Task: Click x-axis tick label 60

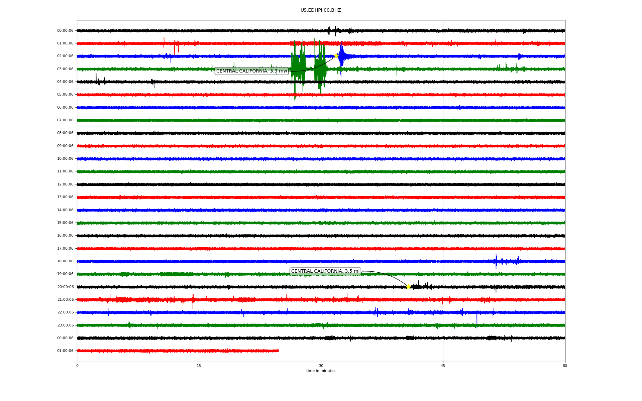Action: [565, 366]
